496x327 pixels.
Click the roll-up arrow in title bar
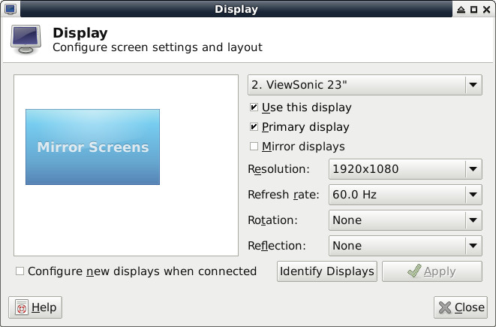tap(461, 10)
